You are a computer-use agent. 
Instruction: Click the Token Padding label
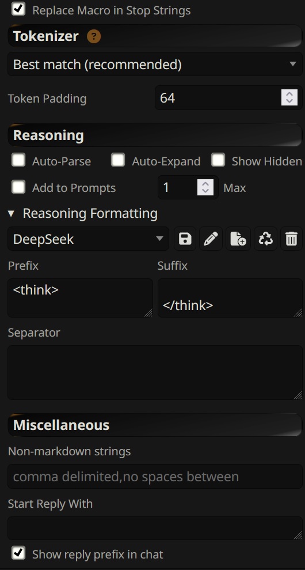coord(47,99)
